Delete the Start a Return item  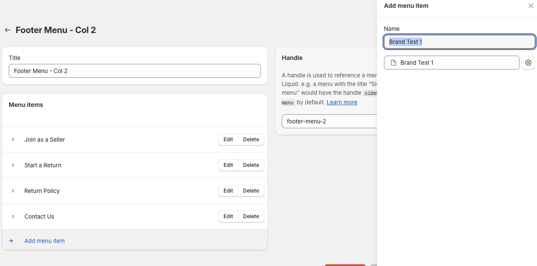point(251,165)
